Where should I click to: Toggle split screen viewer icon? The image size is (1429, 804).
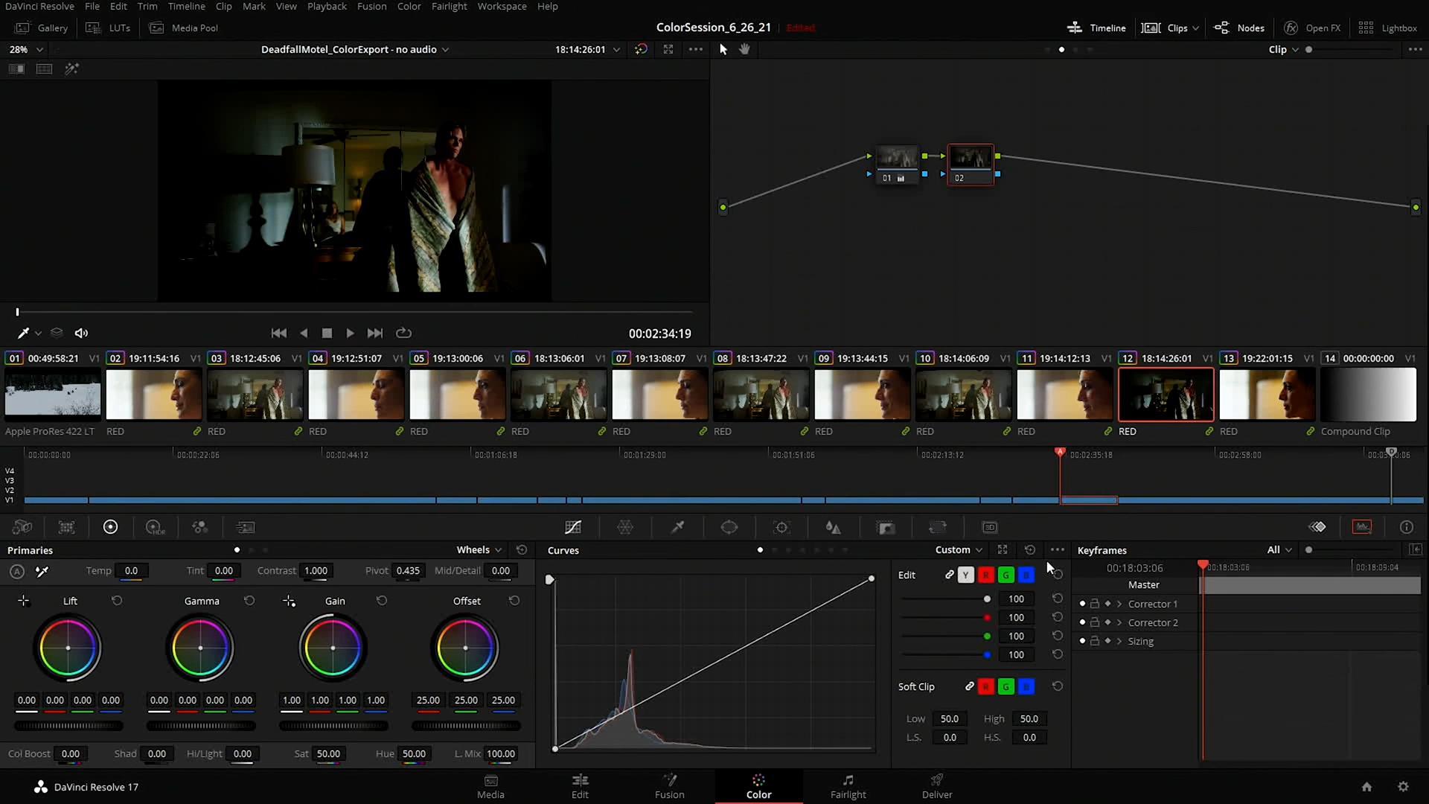[x=44, y=68]
